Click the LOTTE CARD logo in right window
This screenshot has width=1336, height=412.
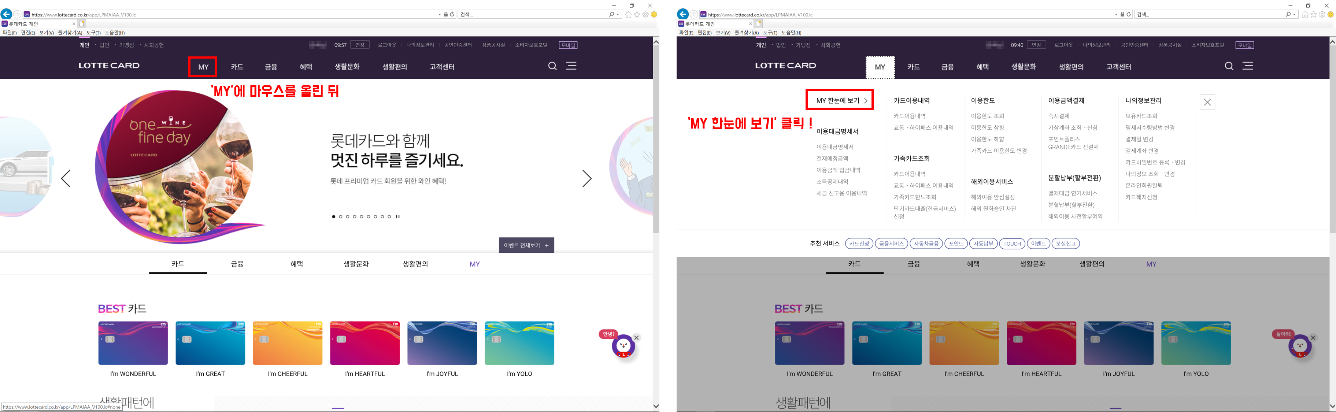pyautogui.click(x=785, y=66)
